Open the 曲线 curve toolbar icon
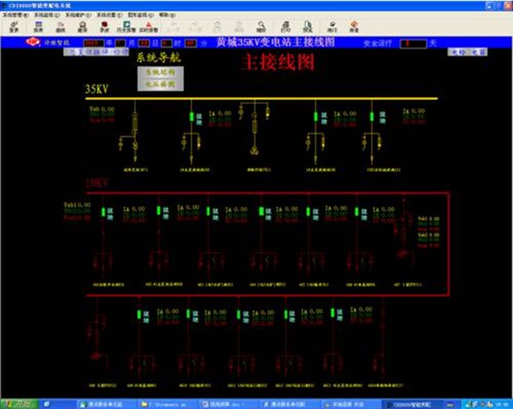513x409 pixels. coord(60,26)
